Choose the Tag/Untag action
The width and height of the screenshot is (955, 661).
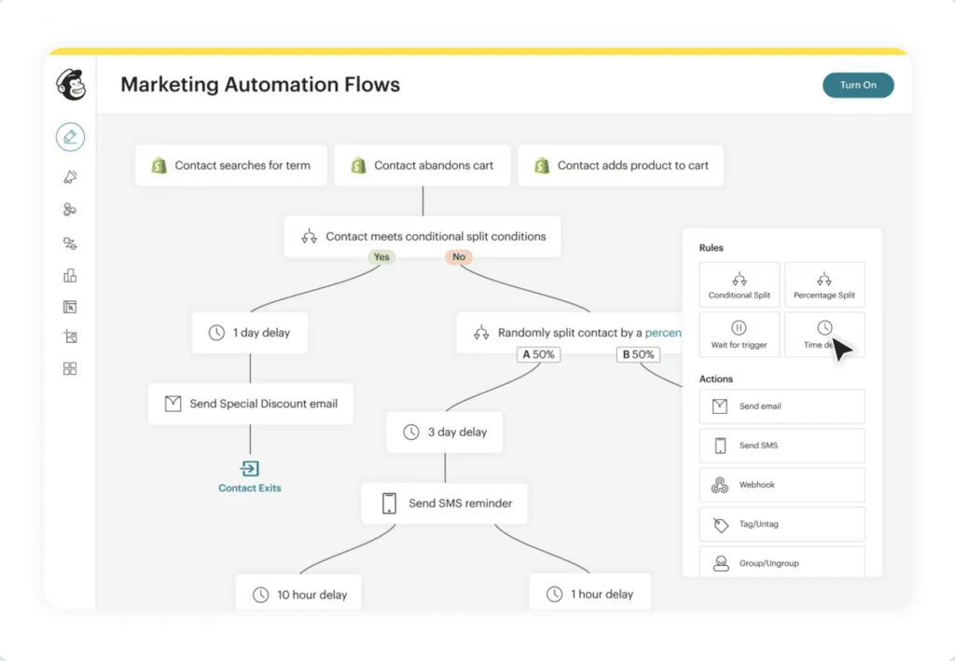pos(782,524)
